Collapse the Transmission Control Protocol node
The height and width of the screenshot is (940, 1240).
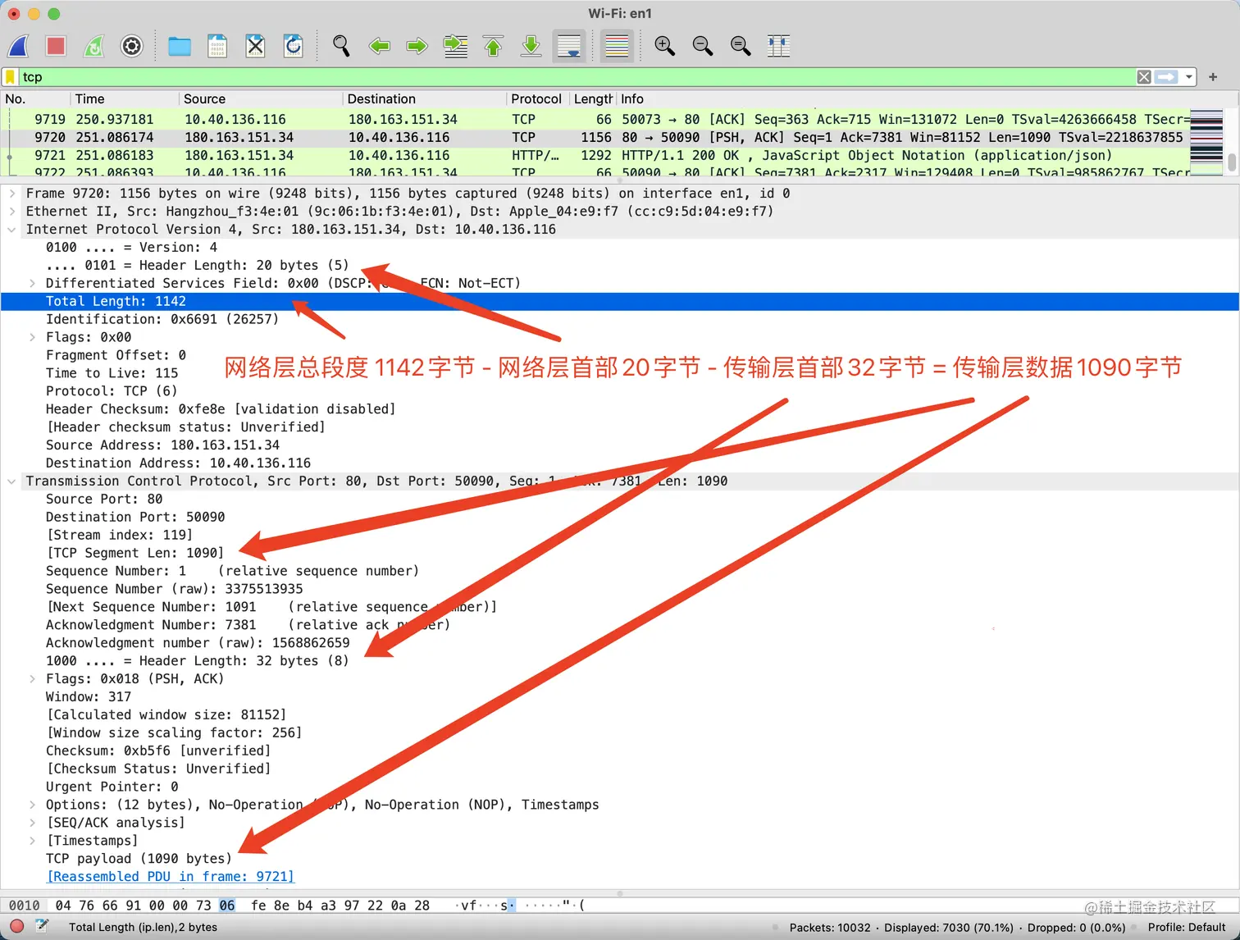pos(12,481)
